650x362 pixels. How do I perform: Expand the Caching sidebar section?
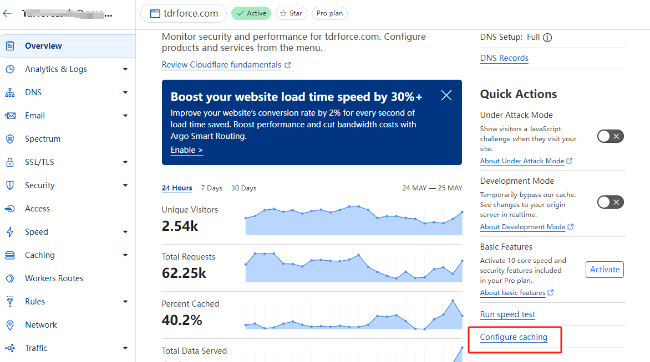point(125,255)
